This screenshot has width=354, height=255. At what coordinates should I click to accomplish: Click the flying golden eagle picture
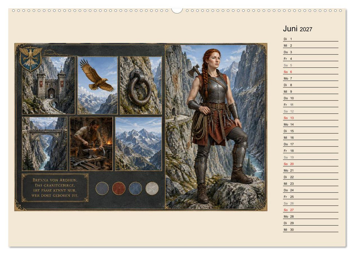coord(98,85)
